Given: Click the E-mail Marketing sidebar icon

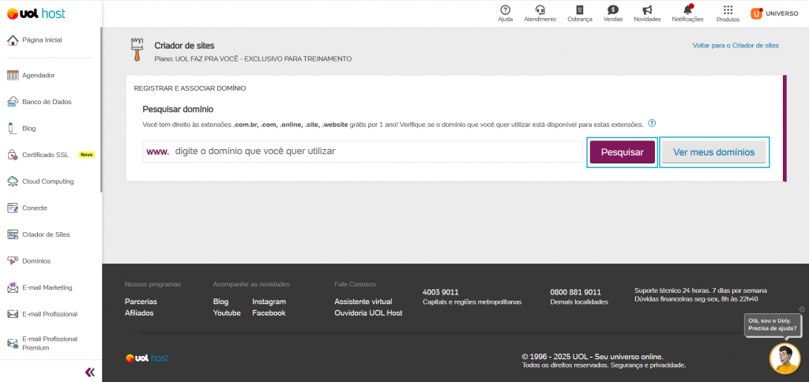Looking at the screenshot, I should 13,287.
